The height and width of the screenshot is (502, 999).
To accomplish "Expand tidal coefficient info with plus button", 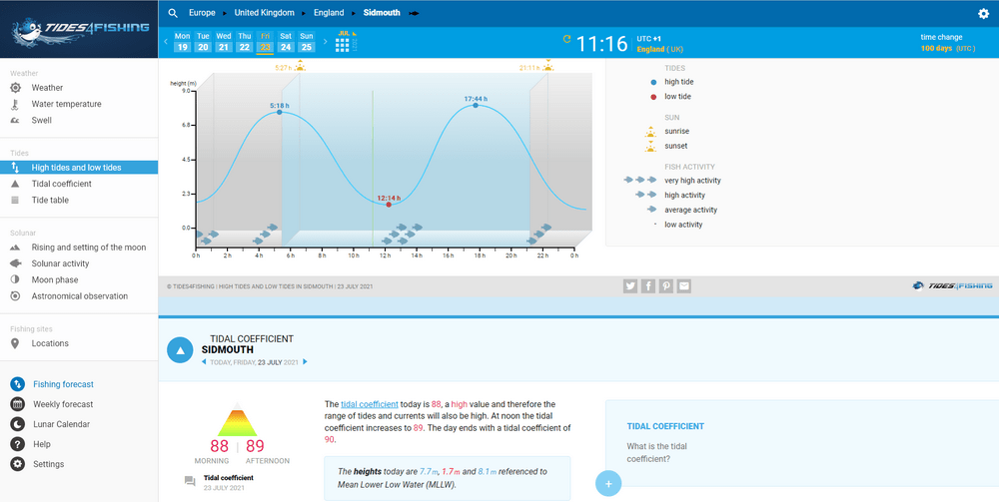I will [607, 484].
